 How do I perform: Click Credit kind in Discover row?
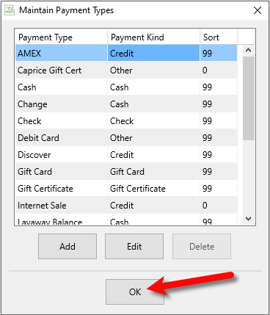coord(154,155)
